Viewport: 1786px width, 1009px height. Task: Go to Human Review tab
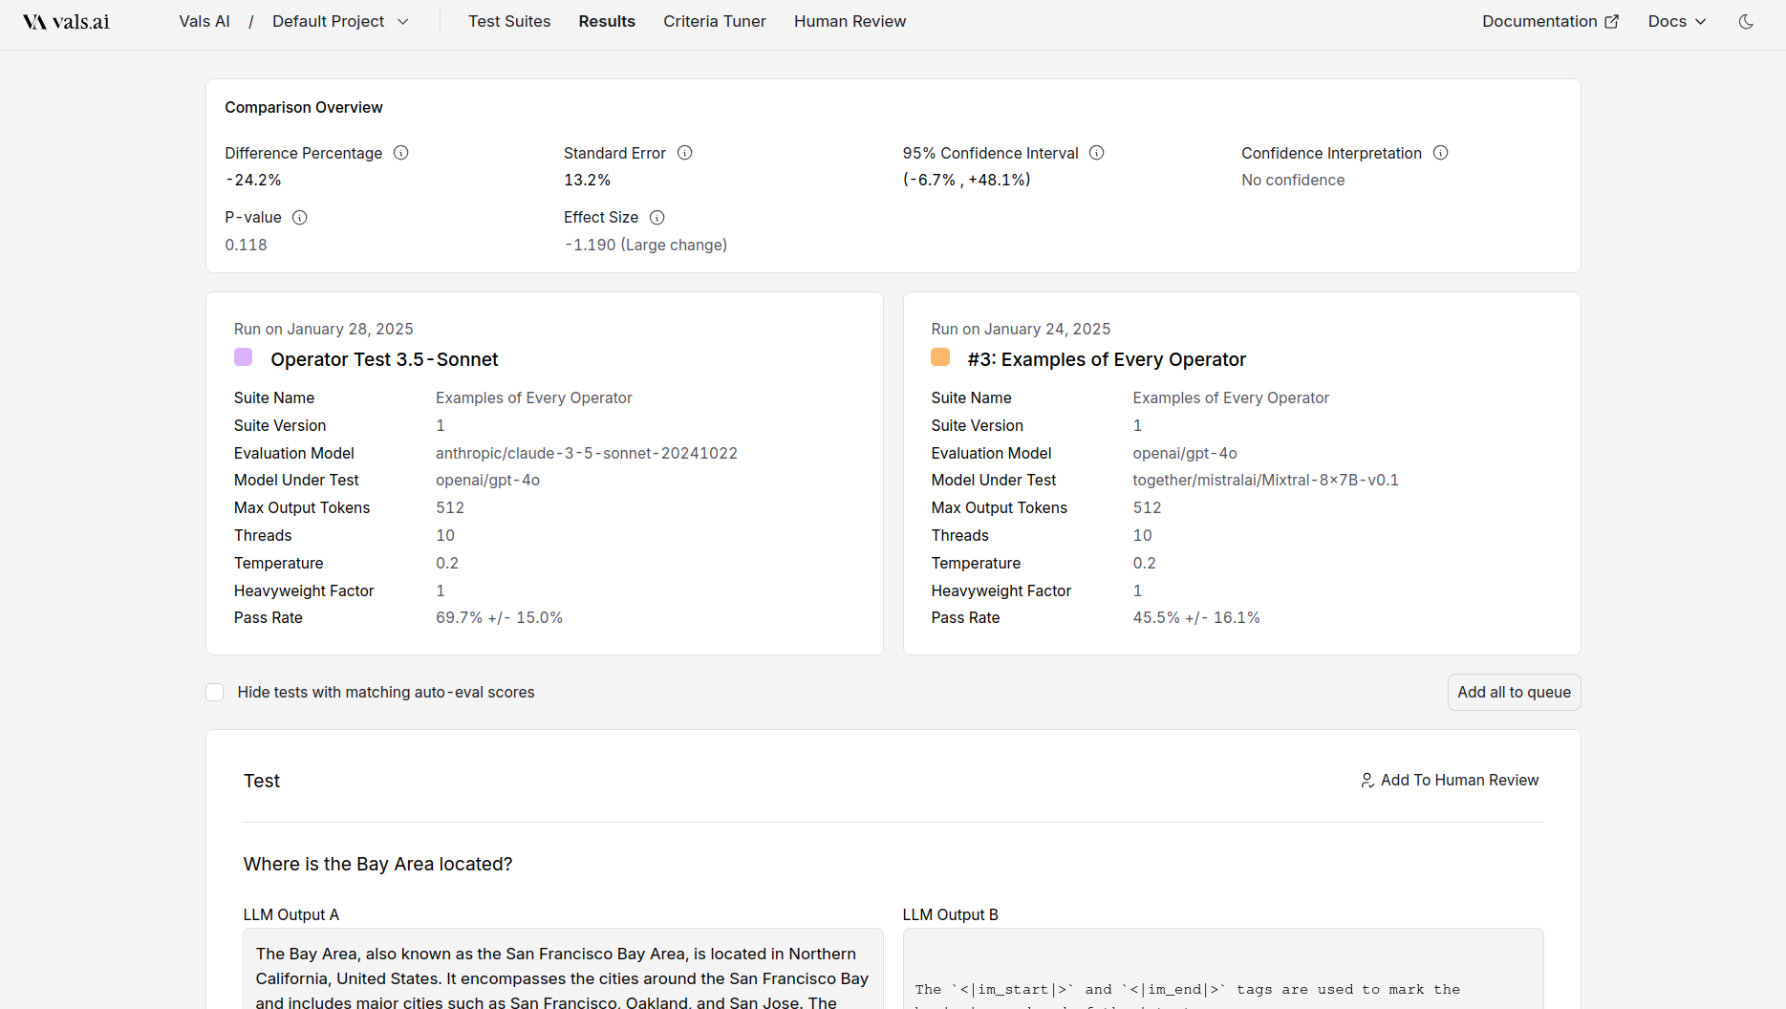pyautogui.click(x=850, y=21)
